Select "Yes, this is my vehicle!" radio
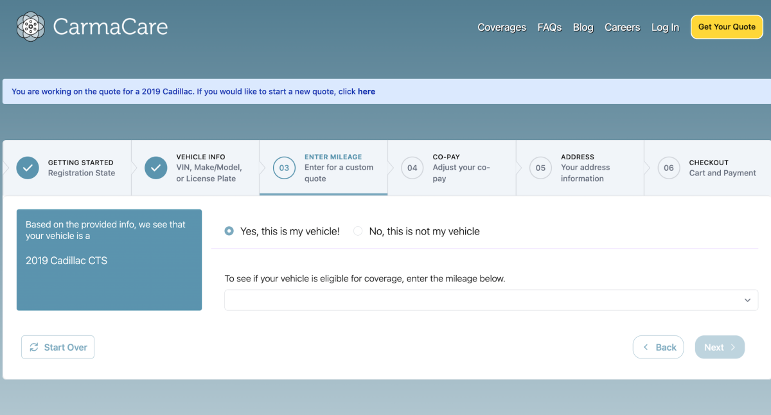The width and height of the screenshot is (771, 415). (229, 231)
